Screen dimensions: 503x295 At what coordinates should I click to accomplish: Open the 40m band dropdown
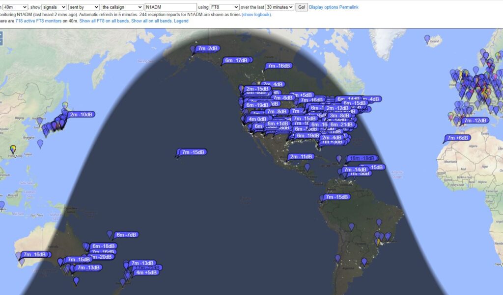tap(15, 7)
